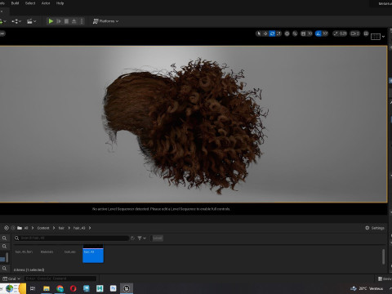Click the Stop play session button
Image resolution: width=392 pixels, height=294 pixels.
tap(66, 21)
